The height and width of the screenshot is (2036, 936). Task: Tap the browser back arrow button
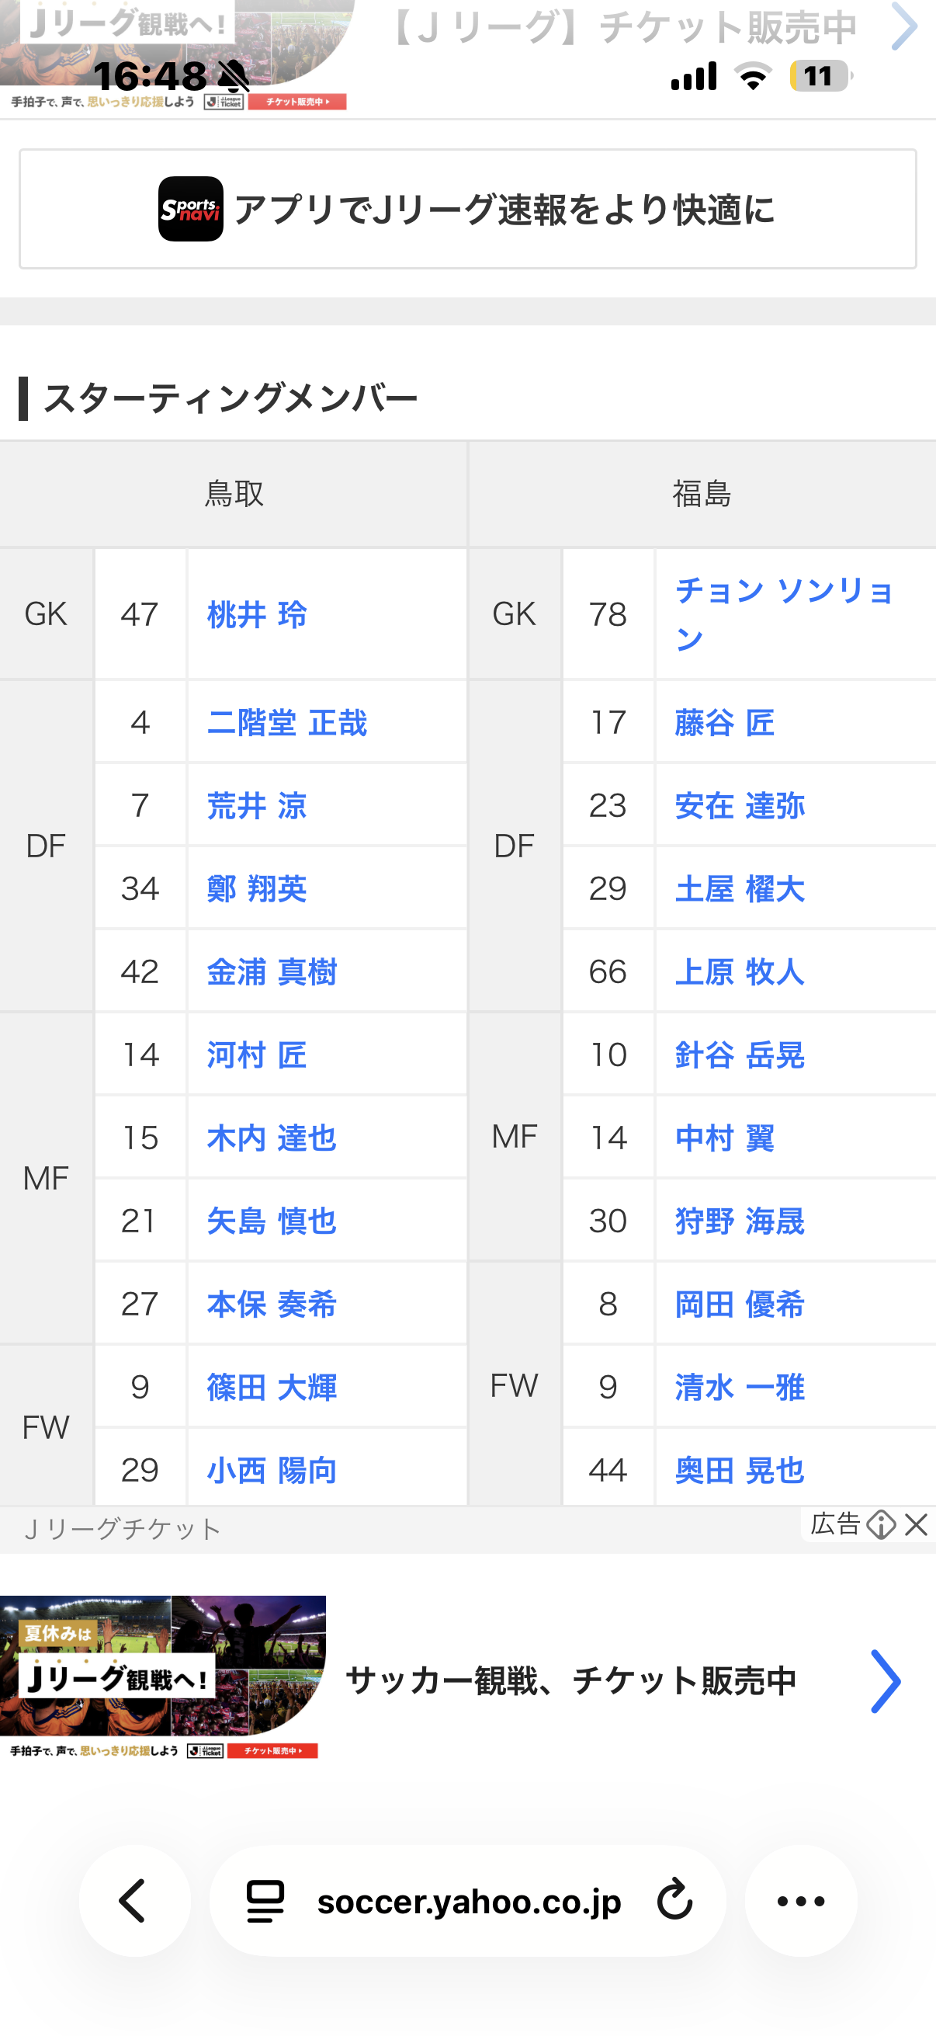click(133, 1901)
